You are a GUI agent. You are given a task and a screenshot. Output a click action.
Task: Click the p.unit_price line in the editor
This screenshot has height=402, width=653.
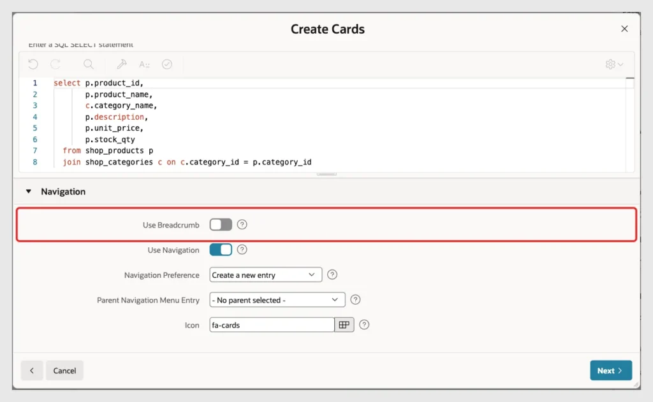point(114,128)
